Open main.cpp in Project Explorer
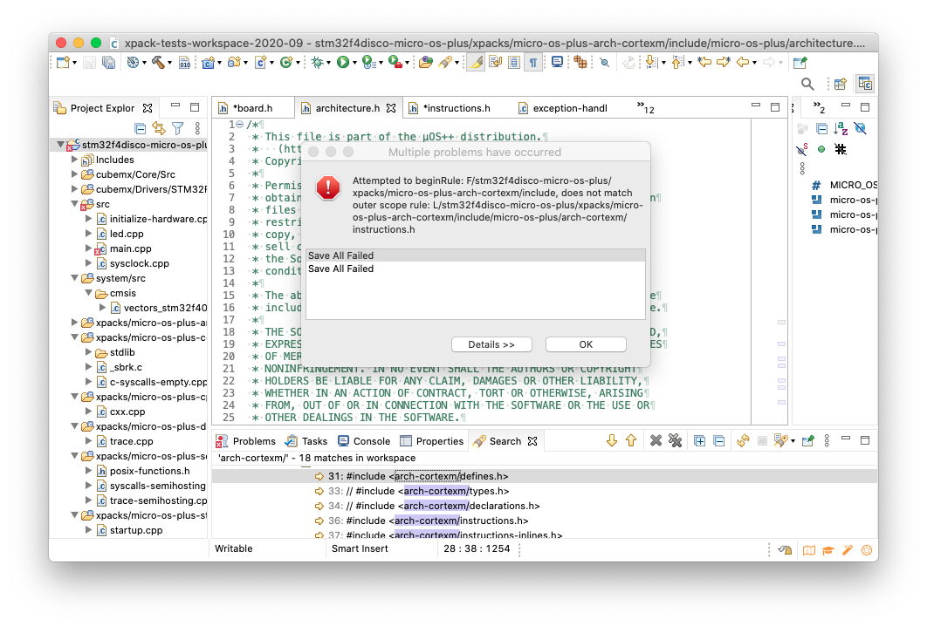This screenshot has width=927, height=626. point(130,248)
